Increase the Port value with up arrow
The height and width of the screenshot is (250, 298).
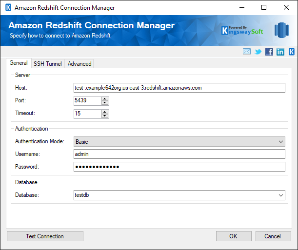click(x=105, y=98)
